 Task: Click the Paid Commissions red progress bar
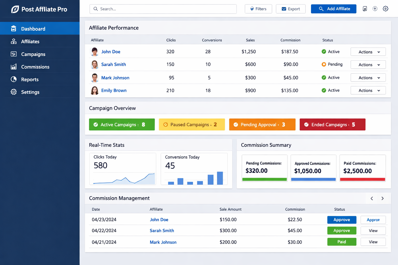point(362,179)
